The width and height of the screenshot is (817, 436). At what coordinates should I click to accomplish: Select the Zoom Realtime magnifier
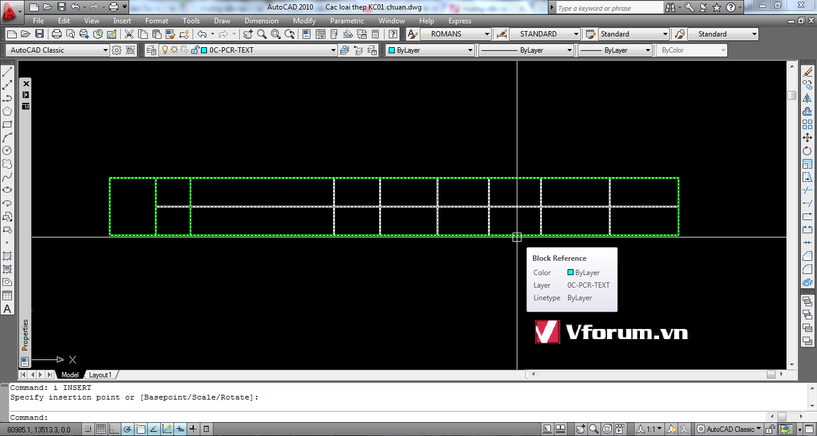click(x=262, y=34)
